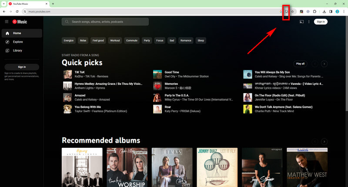Click Play all for Quick picks

300,63
